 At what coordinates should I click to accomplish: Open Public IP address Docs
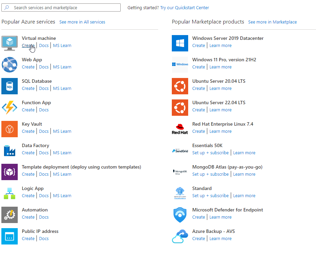(44, 238)
